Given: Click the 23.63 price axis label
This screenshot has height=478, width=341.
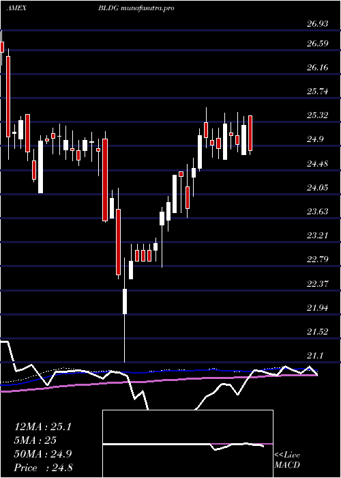Looking at the screenshot, I should pos(317,211).
